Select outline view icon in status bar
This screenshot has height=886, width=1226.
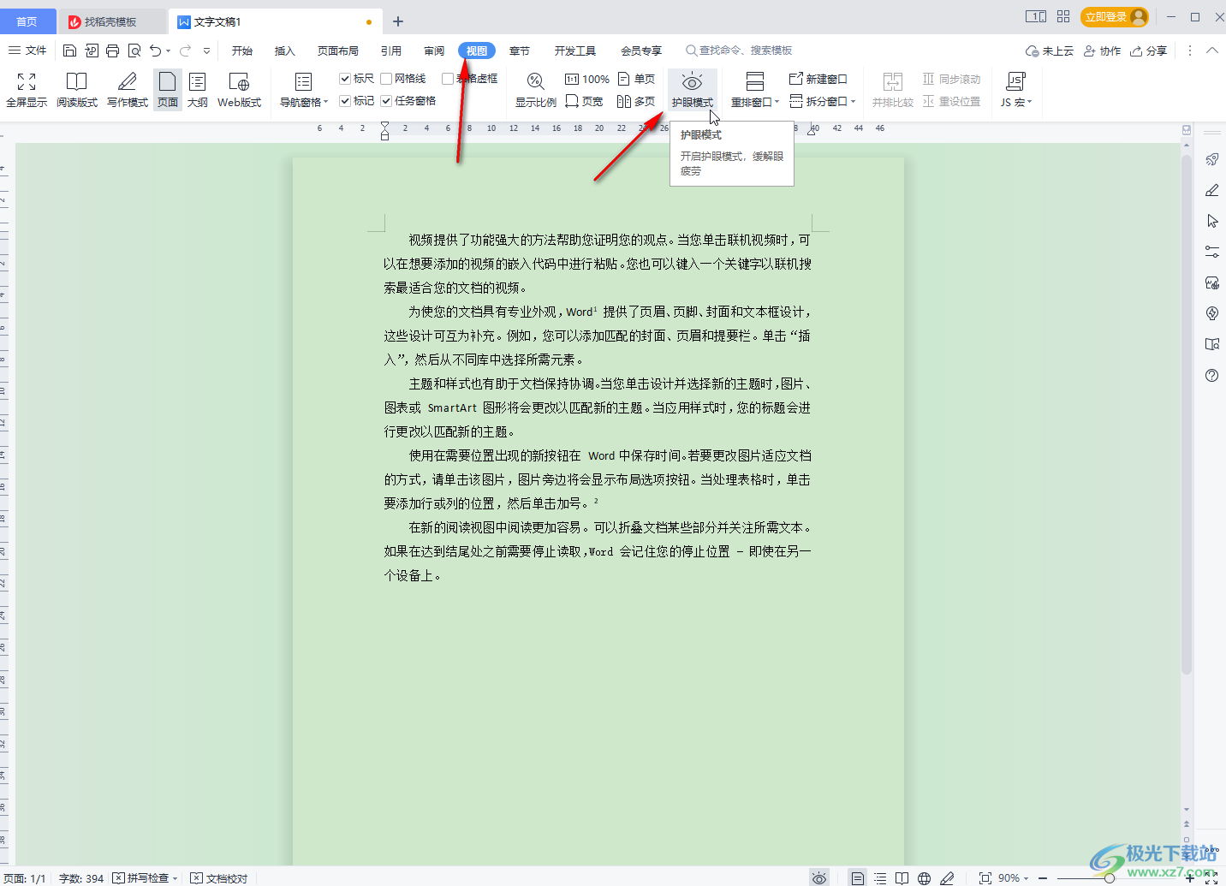click(x=880, y=878)
